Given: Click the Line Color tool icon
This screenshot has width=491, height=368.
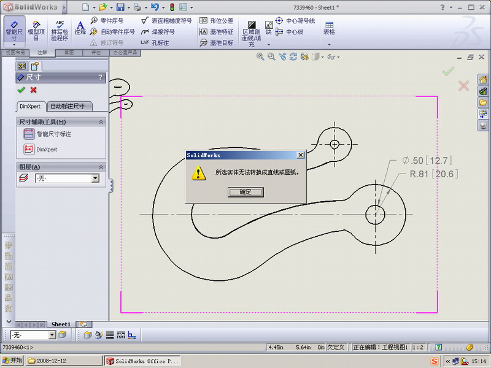Looking at the screenshot, I should pyautogui.click(x=99, y=335).
